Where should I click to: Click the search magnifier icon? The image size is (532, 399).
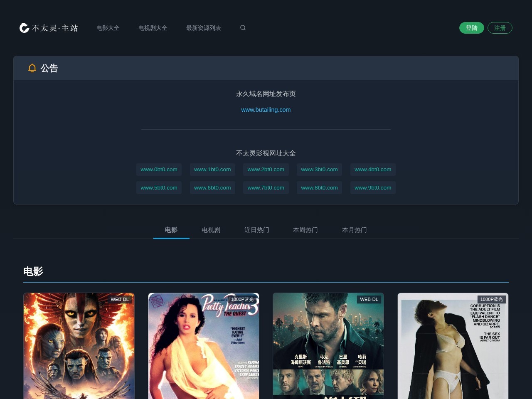pyautogui.click(x=243, y=28)
